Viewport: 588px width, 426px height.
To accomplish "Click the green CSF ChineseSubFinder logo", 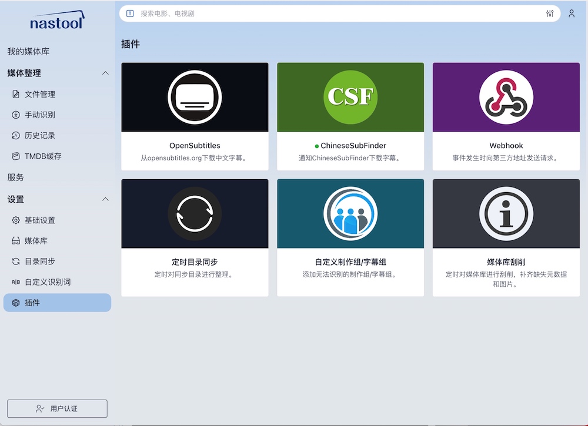I will click(x=350, y=97).
